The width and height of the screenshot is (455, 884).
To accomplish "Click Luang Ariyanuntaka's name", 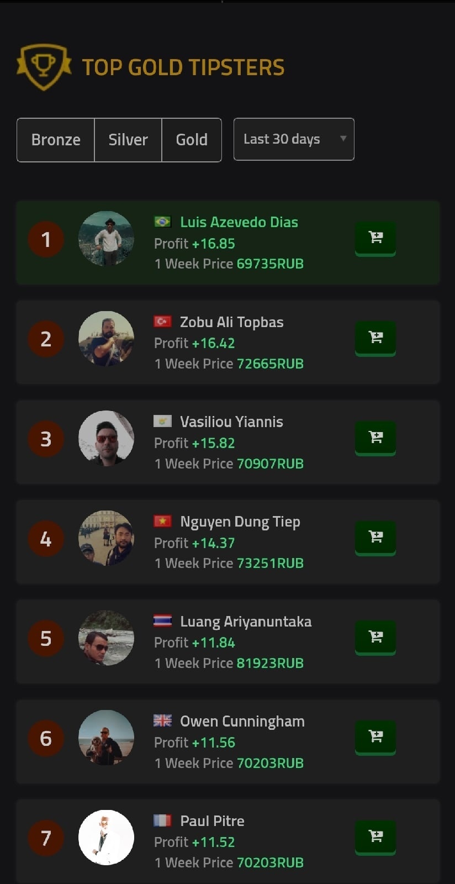I will (246, 622).
